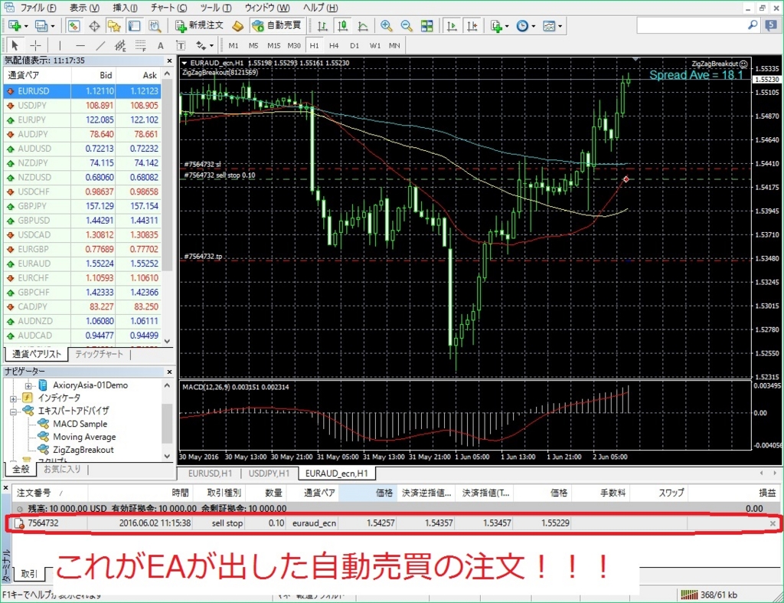
Task: Click the Tile Windows icon
Action: 426,25
